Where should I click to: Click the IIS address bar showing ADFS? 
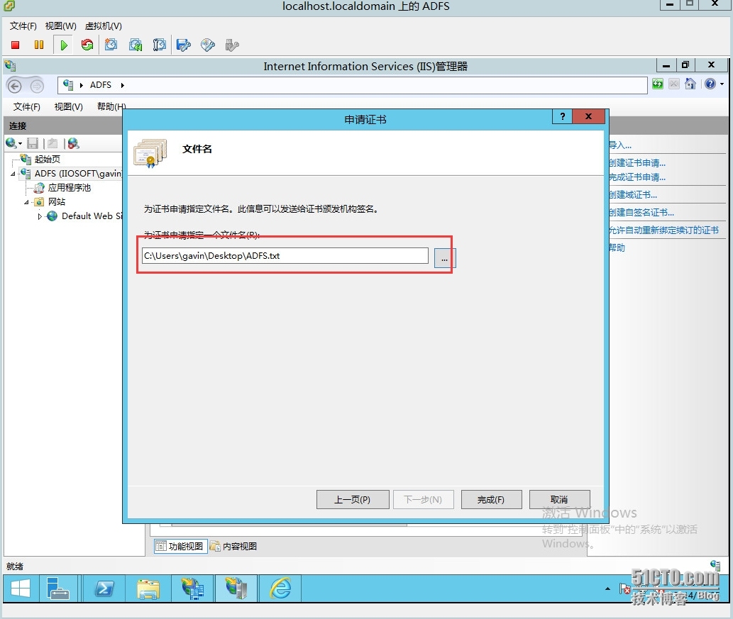point(353,86)
